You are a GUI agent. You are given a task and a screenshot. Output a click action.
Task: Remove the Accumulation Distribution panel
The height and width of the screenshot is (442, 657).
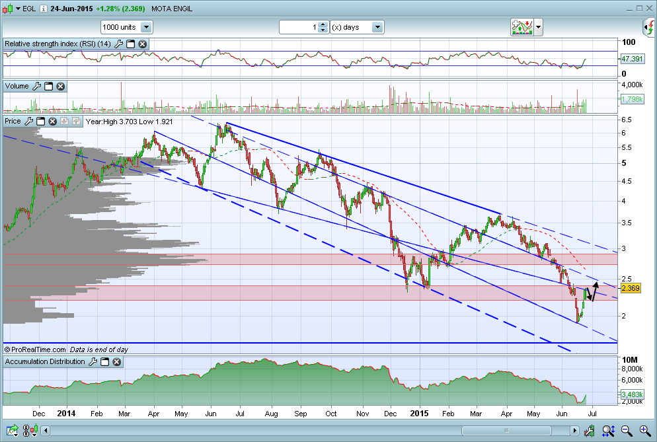117,362
